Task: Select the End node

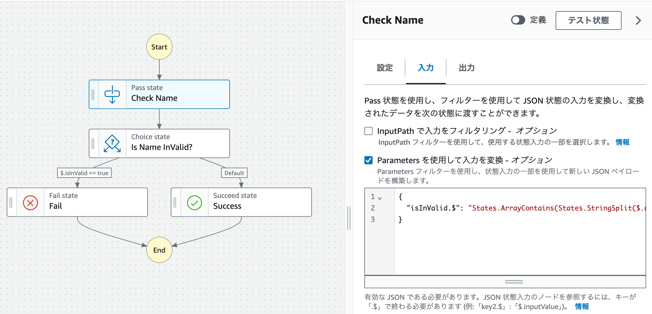Action: [x=159, y=250]
